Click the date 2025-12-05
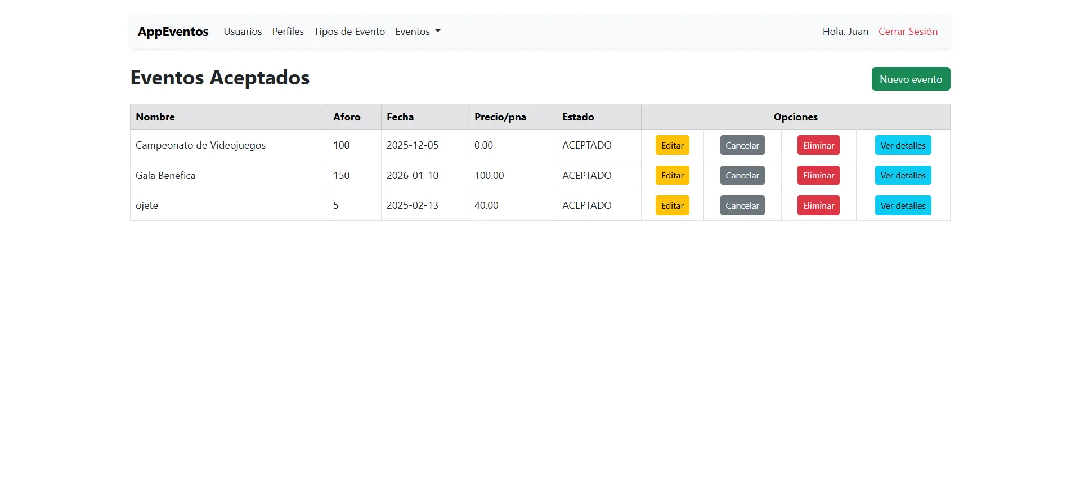This screenshot has width=1080, height=487. coord(412,145)
